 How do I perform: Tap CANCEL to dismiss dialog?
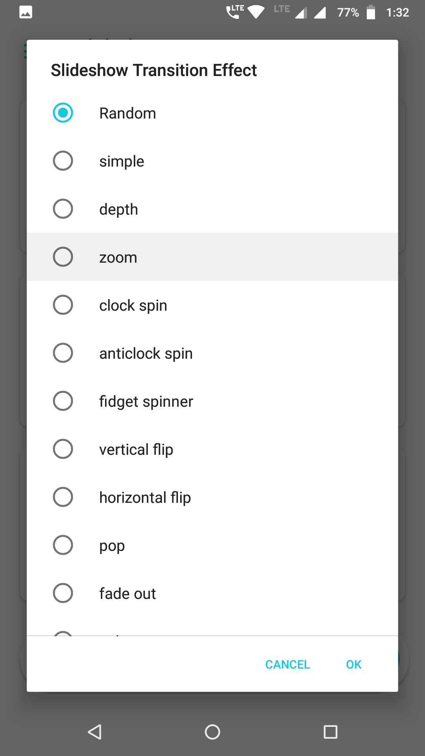coord(288,665)
